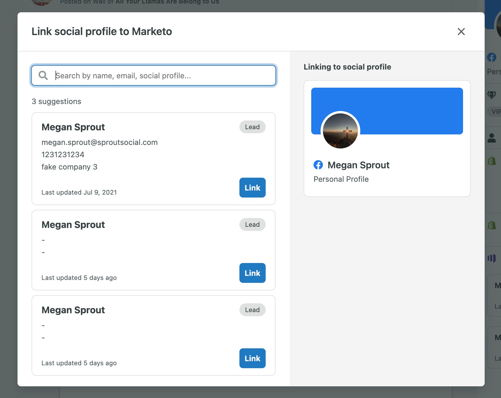
Task: Link the Megan Sprout lead from fake company 3
Action: pos(252,188)
